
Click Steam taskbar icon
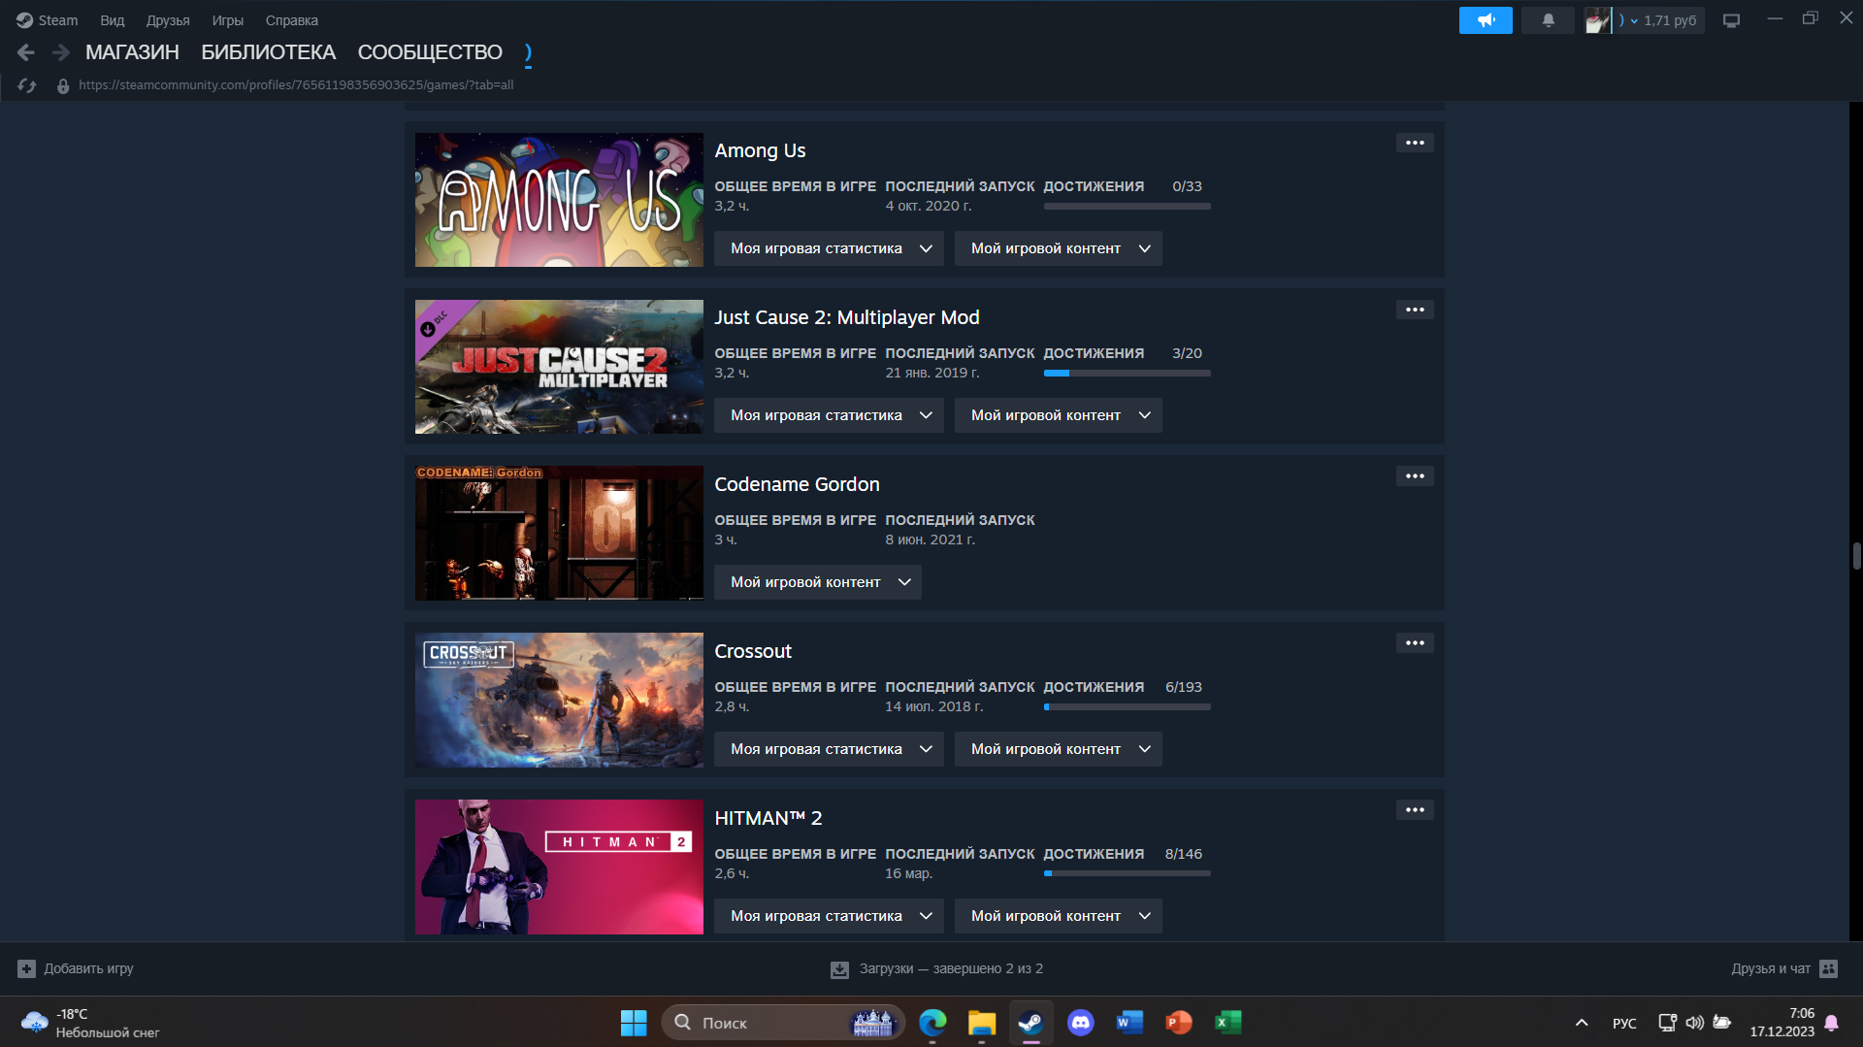(1030, 1023)
